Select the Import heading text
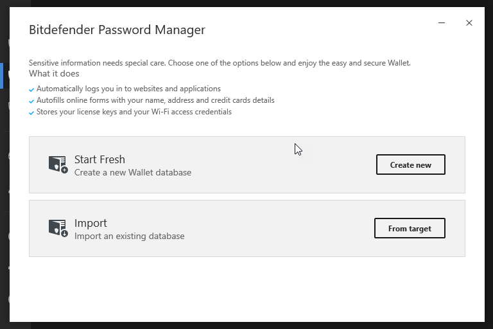Screen dimensions: 493x329 coord(91,223)
